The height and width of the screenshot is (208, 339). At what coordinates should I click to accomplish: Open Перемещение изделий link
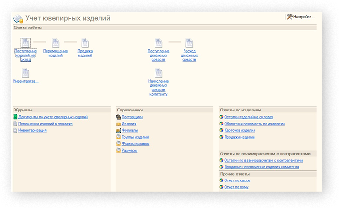coord(56,53)
